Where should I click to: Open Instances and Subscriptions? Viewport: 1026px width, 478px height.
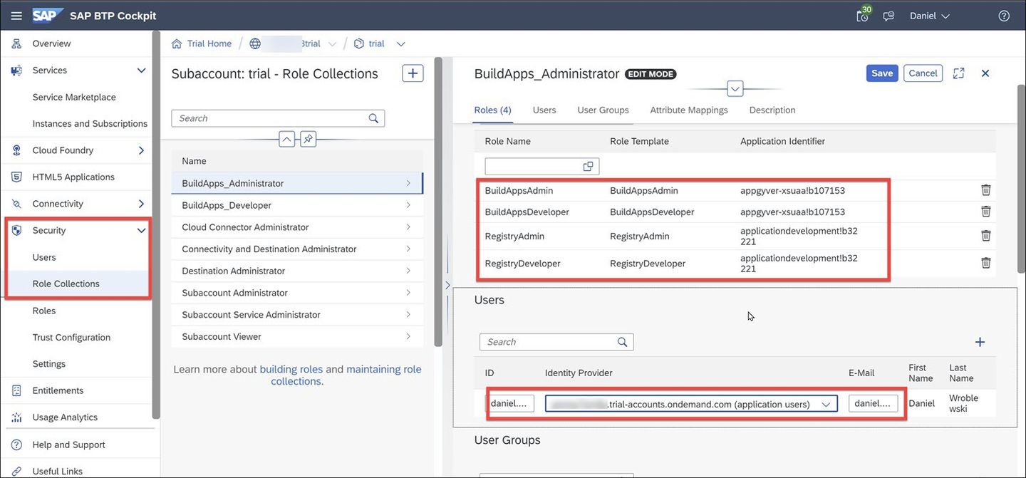(90, 123)
